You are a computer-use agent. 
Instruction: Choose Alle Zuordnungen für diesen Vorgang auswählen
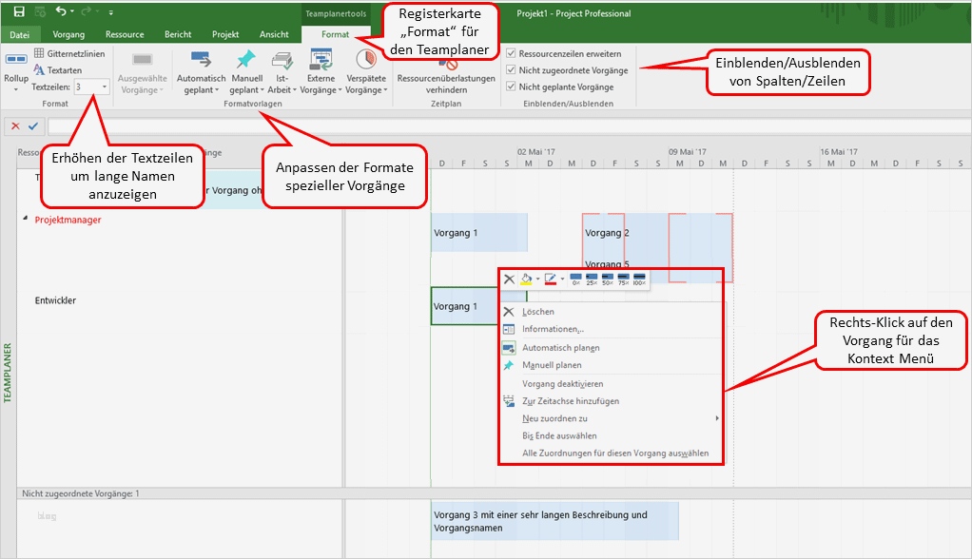point(612,453)
